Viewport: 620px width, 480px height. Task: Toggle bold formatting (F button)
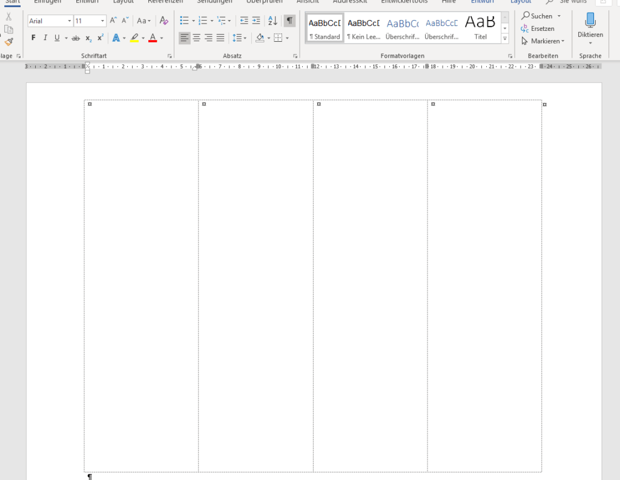pos(33,38)
